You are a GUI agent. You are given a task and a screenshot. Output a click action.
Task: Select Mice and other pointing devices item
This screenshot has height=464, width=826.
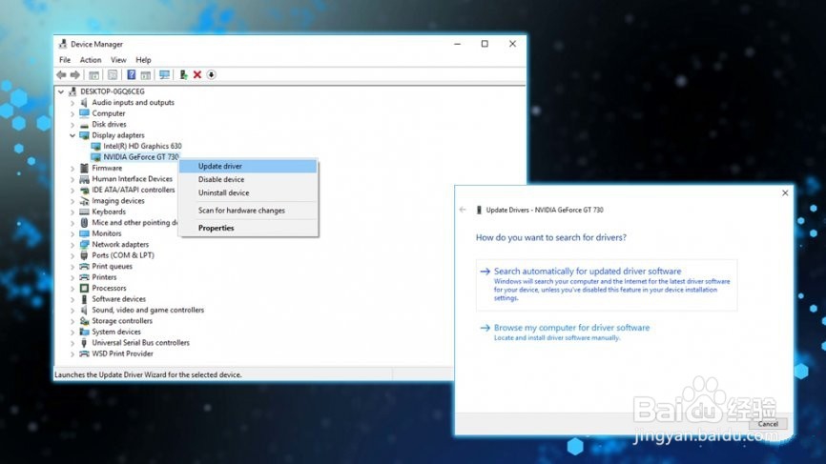(x=134, y=223)
